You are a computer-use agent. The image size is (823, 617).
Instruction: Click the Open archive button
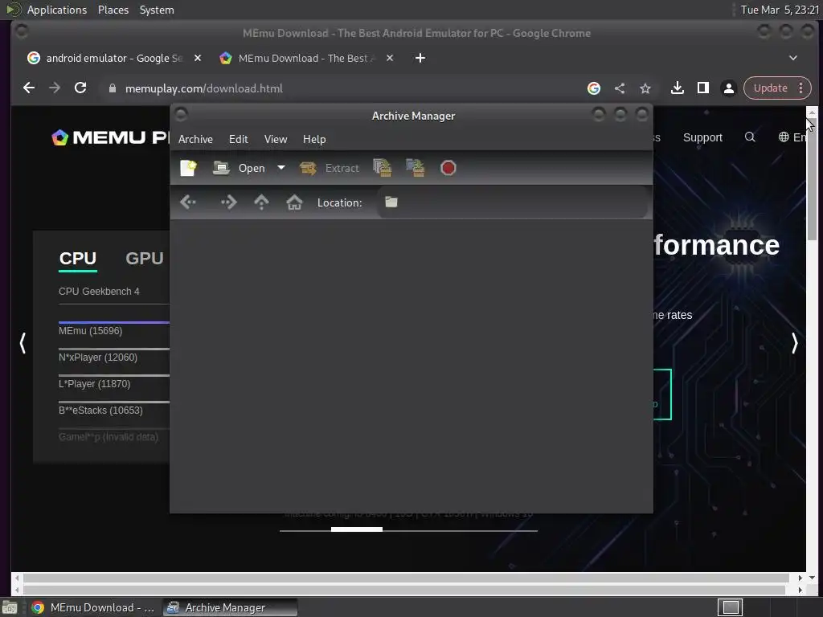(239, 168)
